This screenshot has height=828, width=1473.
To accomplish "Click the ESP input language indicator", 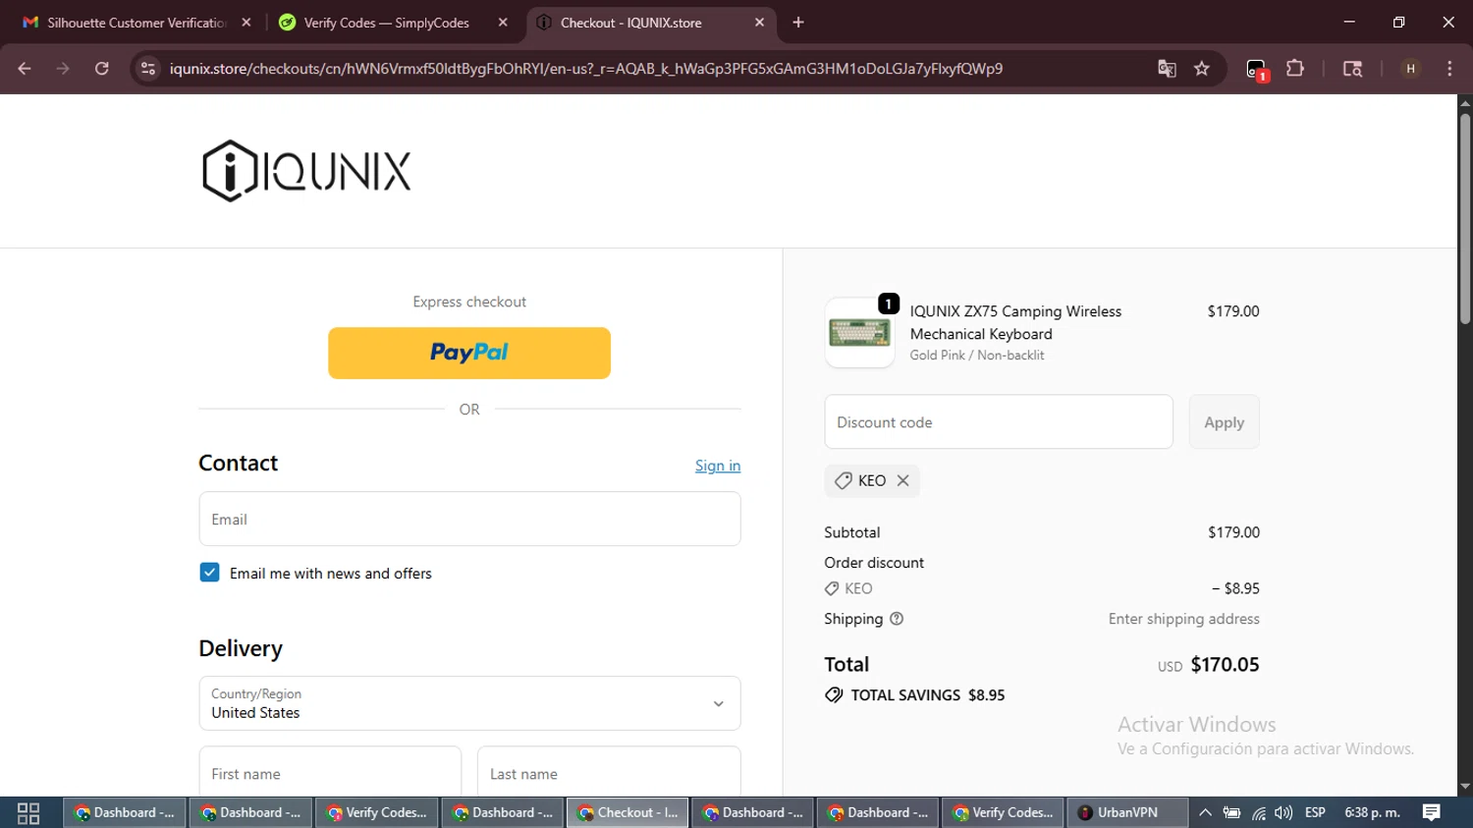I will [1315, 812].
